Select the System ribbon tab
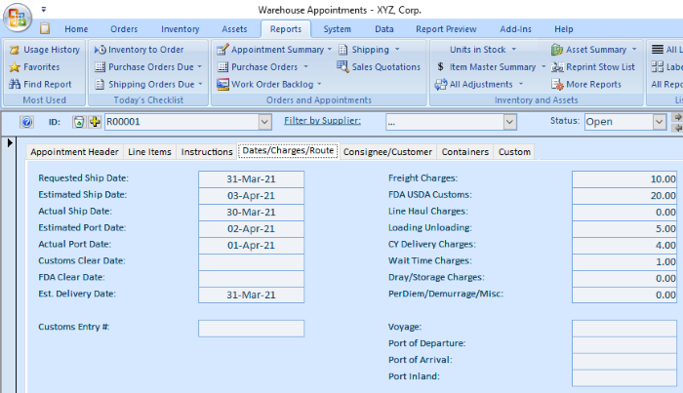 click(x=338, y=29)
